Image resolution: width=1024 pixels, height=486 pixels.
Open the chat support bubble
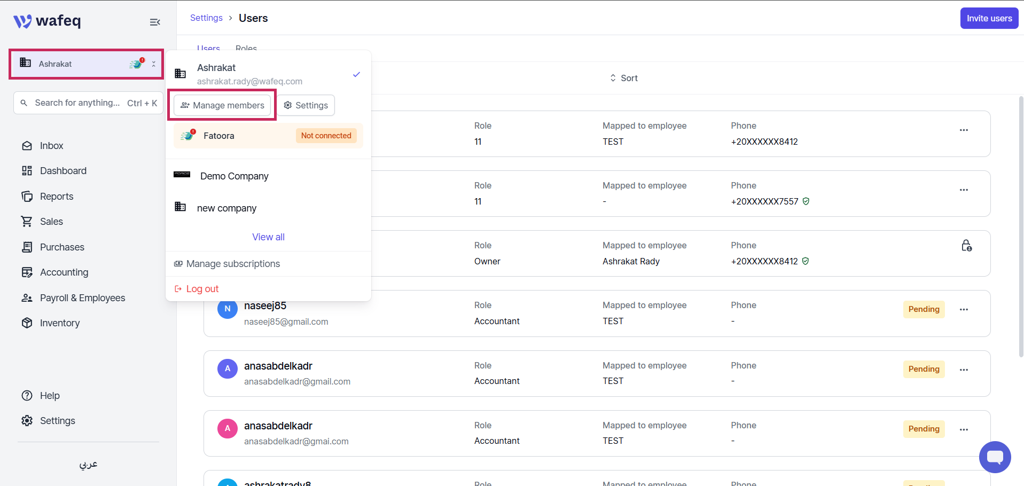(995, 457)
